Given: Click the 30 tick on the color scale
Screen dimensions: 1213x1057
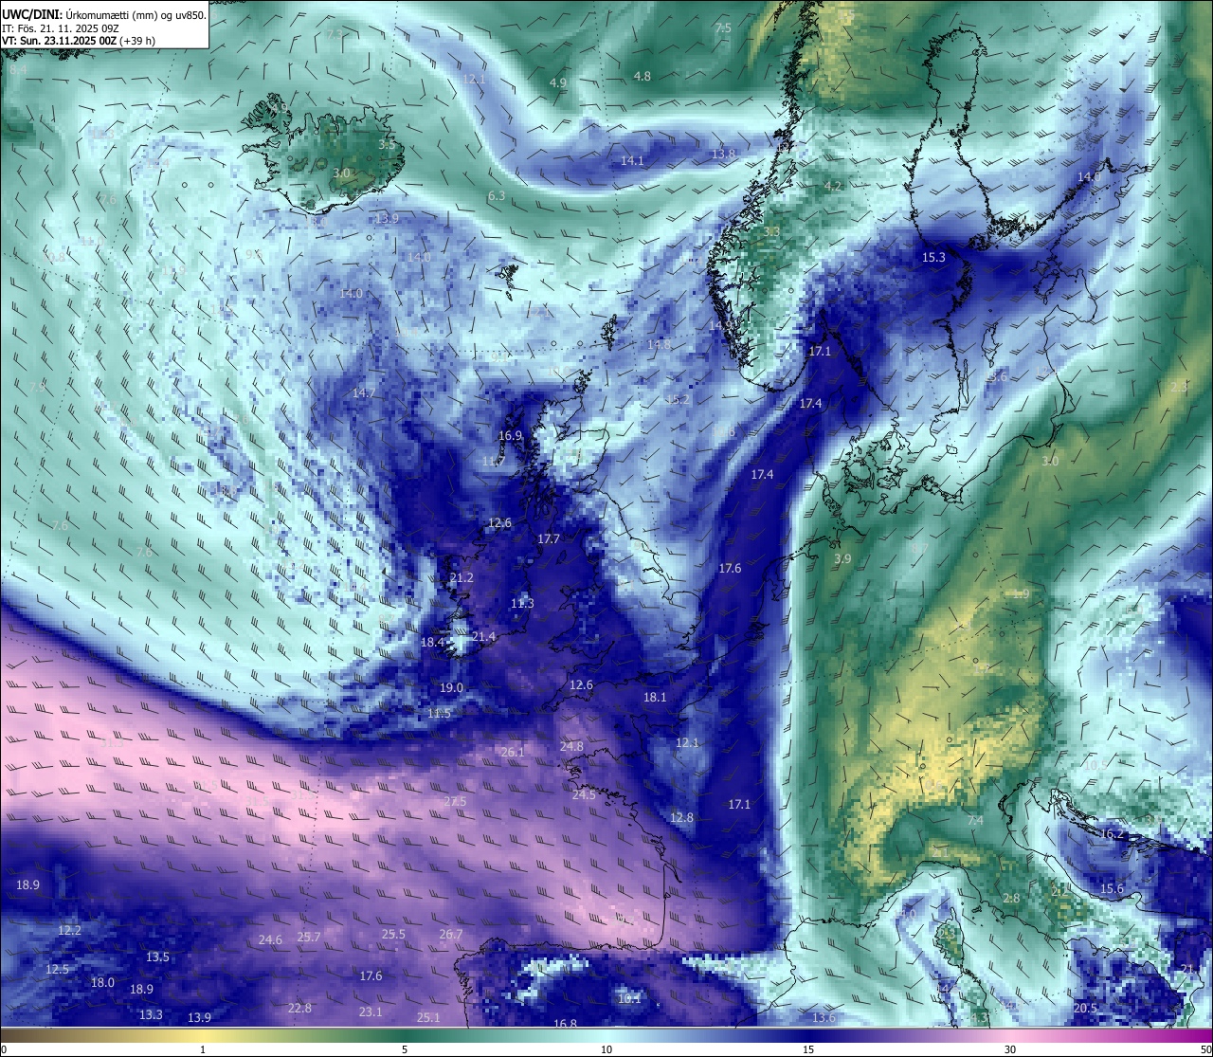Looking at the screenshot, I should coord(1010,1049).
